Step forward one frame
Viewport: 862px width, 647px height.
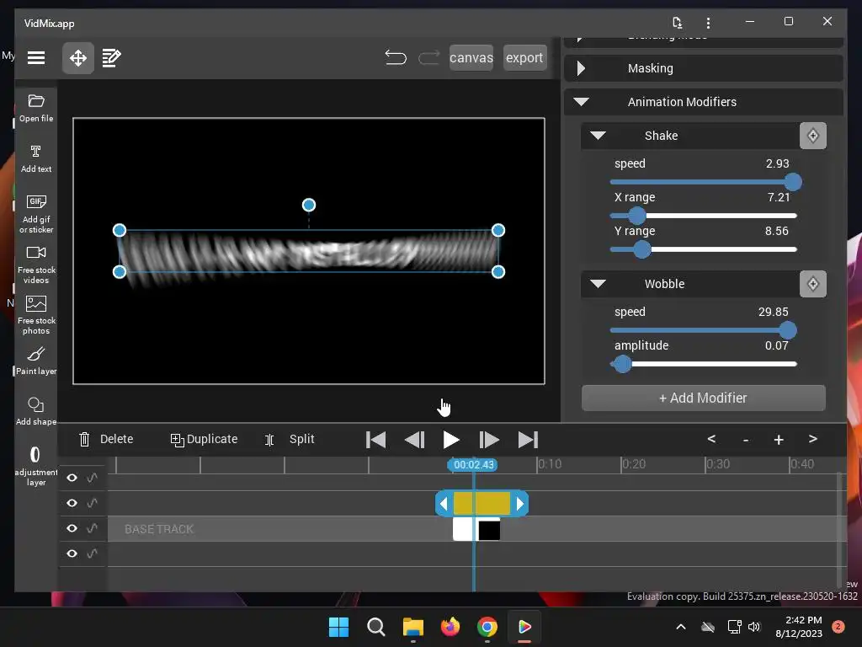click(x=489, y=440)
